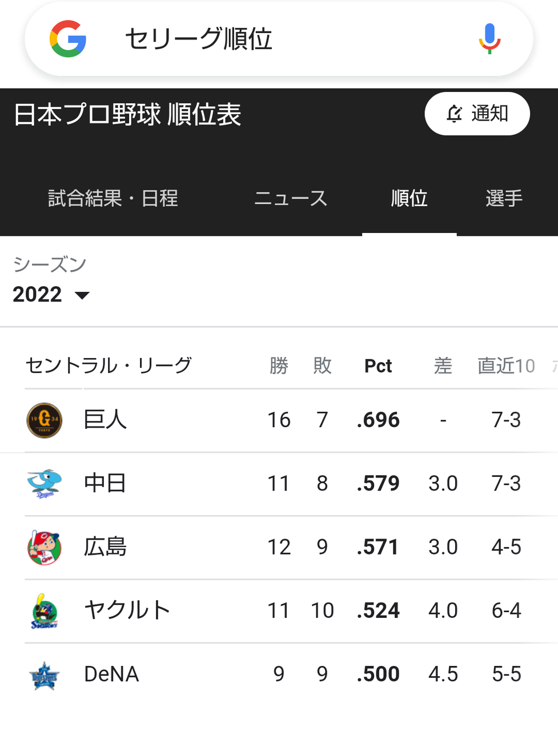The width and height of the screenshot is (558, 731).
Task: Click the 直近10 column header
Action: pyautogui.click(x=506, y=366)
